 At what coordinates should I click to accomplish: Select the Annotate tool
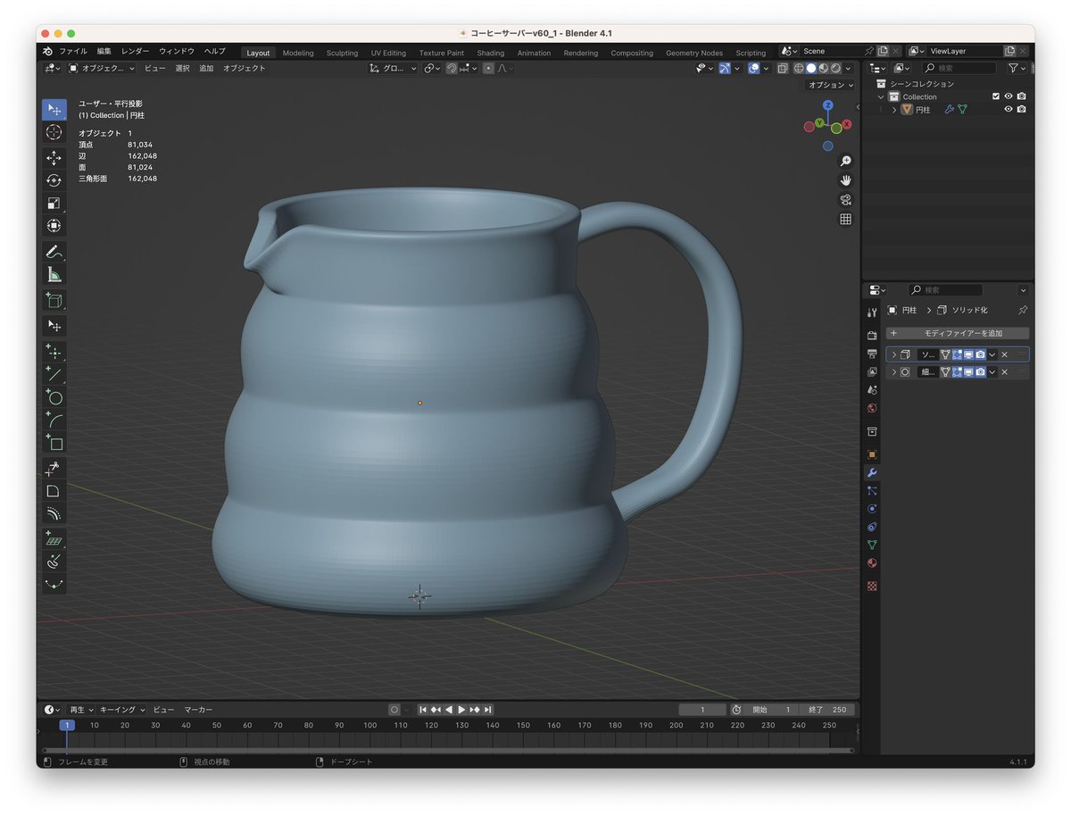click(x=54, y=252)
